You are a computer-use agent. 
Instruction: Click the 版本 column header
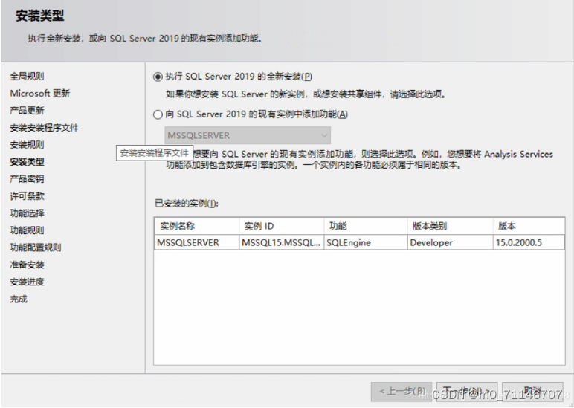529,226
